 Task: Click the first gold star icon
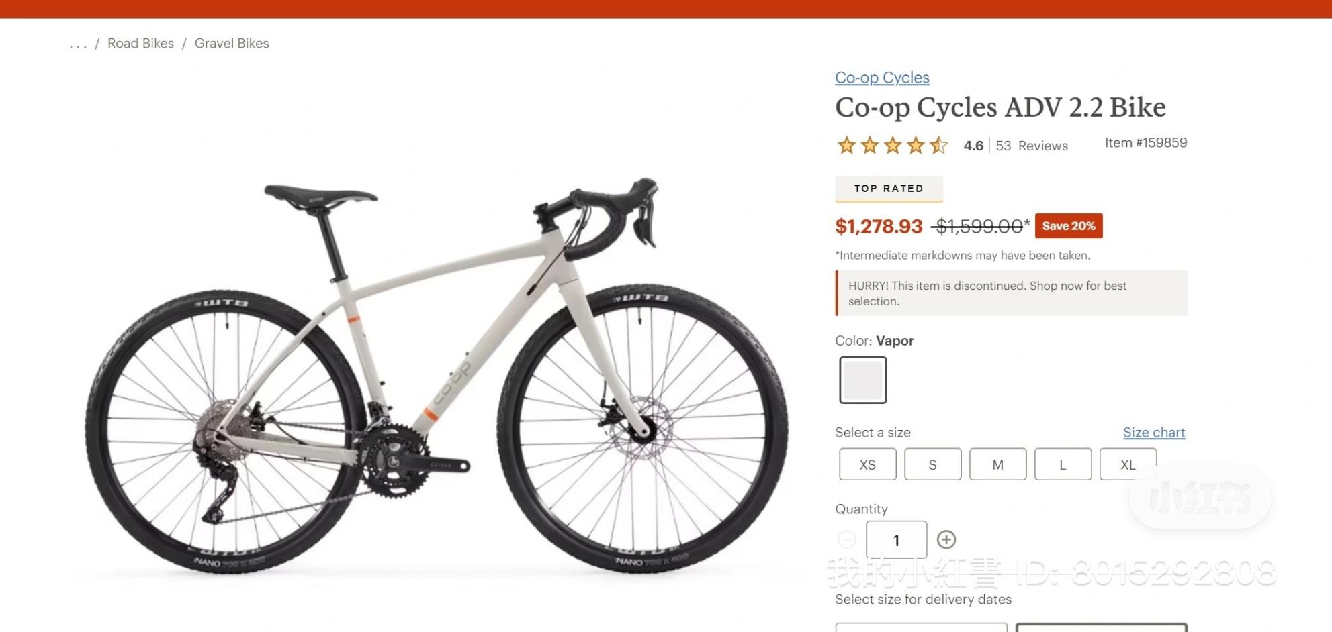pyautogui.click(x=846, y=145)
